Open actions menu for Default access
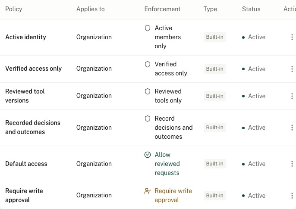296x209 pixels. pyautogui.click(x=292, y=164)
